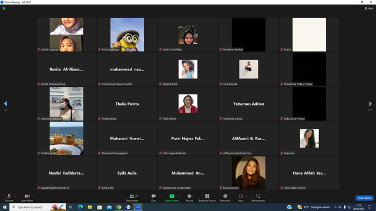Click the Leave Room button
This screenshot has width=376, height=211.
[x=364, y=198]
